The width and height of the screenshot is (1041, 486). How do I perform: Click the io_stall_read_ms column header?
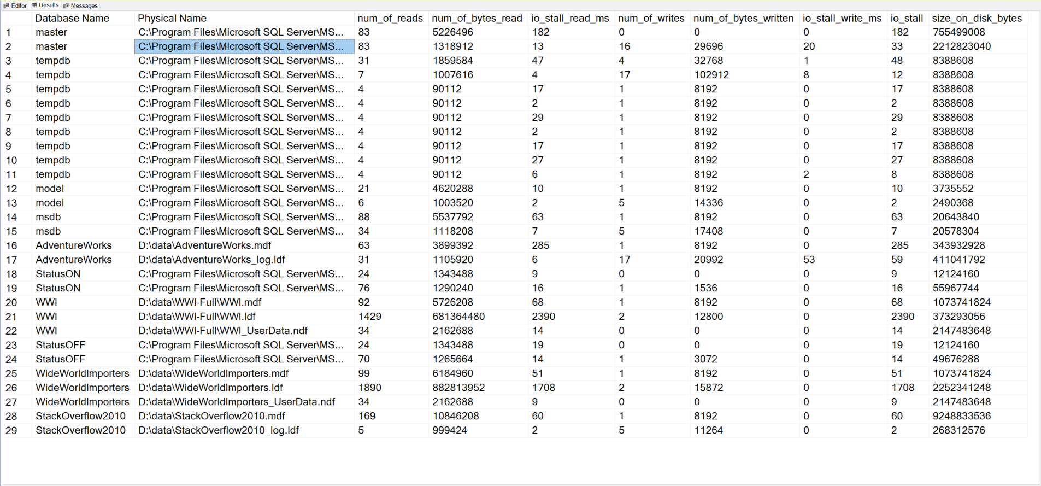pyautogui.click(x=570, y=18)
